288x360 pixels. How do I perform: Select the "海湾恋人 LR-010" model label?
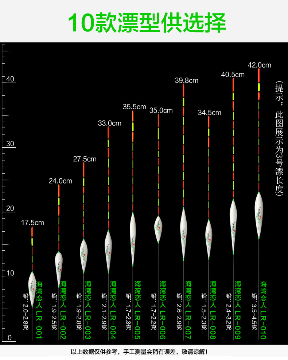[x=263, y=310]
